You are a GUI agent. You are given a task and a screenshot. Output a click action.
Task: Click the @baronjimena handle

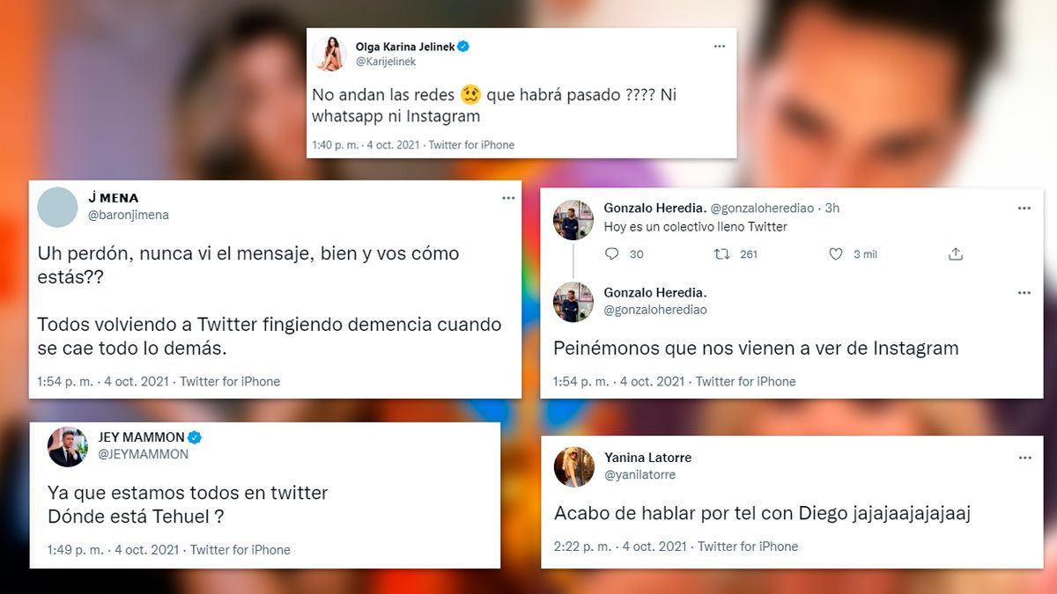coord(129,215)
